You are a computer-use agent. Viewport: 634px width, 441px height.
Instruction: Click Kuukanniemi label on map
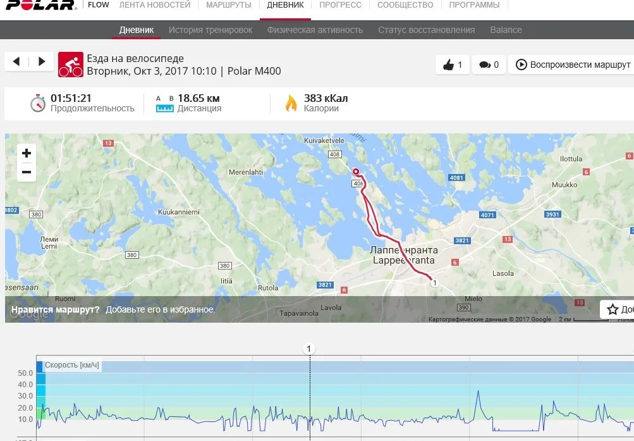(179, 212)
